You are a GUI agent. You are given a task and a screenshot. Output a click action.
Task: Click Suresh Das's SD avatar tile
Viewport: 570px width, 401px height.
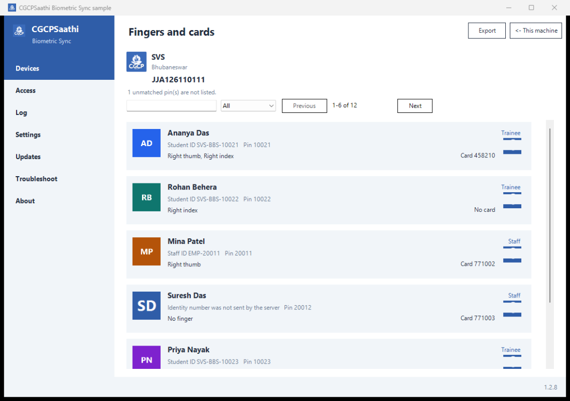(146, 305)
